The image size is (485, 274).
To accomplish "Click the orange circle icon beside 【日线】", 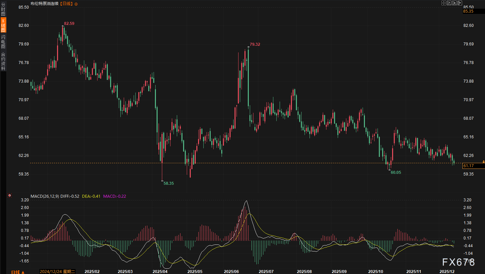I will [x=76, y=4].
